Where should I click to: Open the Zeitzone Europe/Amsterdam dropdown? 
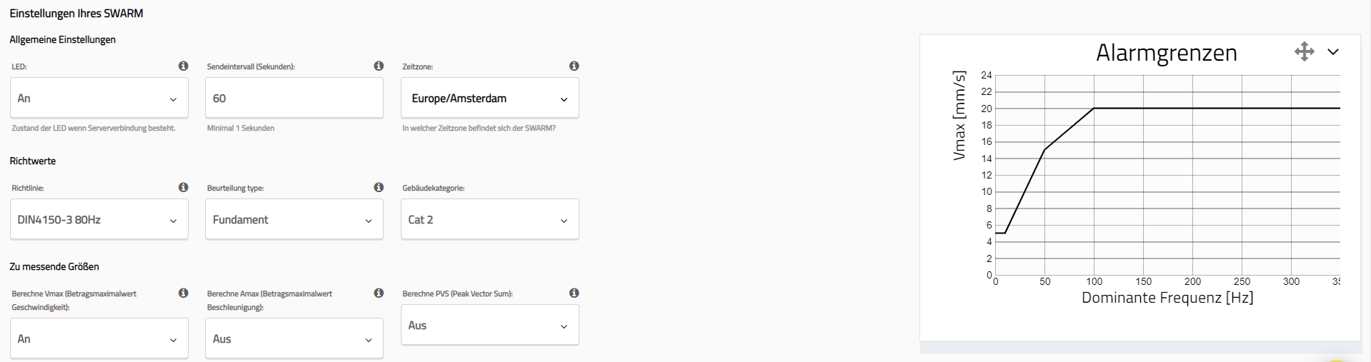[489, 98]
